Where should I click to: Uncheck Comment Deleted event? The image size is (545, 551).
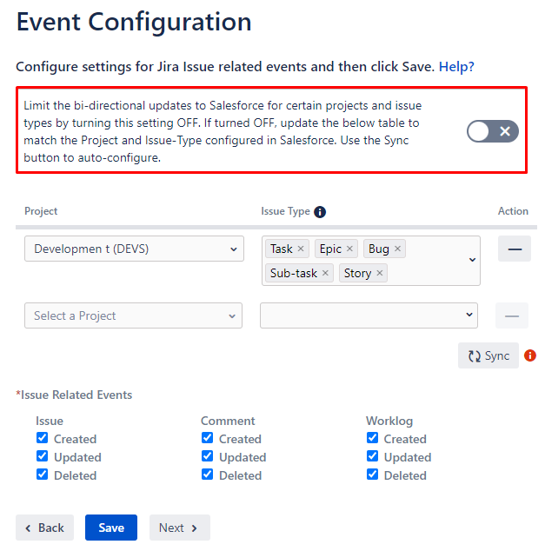(x=208, y=475)
